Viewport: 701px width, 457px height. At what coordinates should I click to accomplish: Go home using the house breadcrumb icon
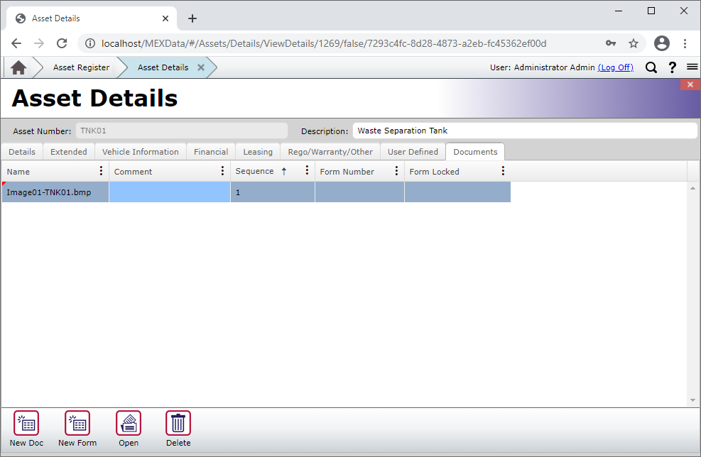tap(19, 67)
